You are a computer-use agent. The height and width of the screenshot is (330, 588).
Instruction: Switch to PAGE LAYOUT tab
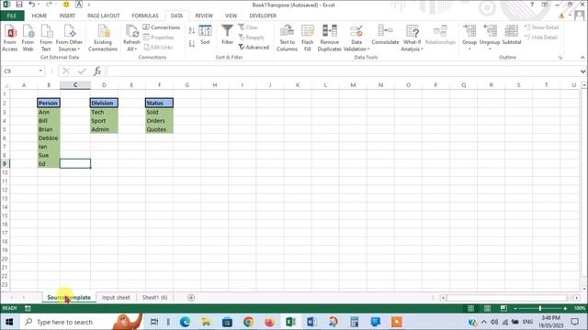coord(104,16)
